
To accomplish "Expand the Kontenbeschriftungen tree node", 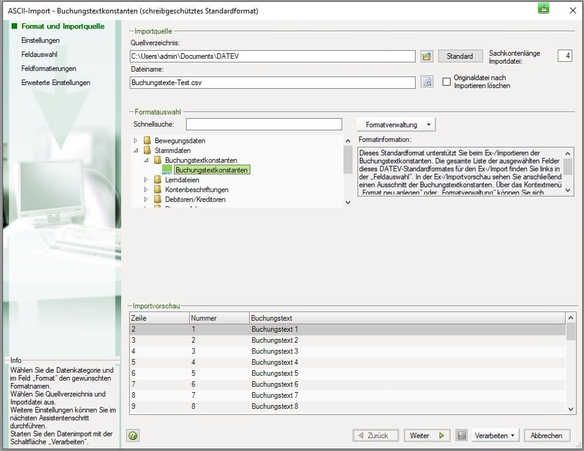I will 146,189.
